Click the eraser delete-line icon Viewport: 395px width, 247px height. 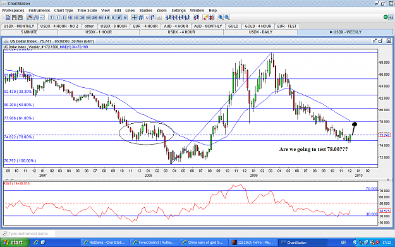(206, 18)
